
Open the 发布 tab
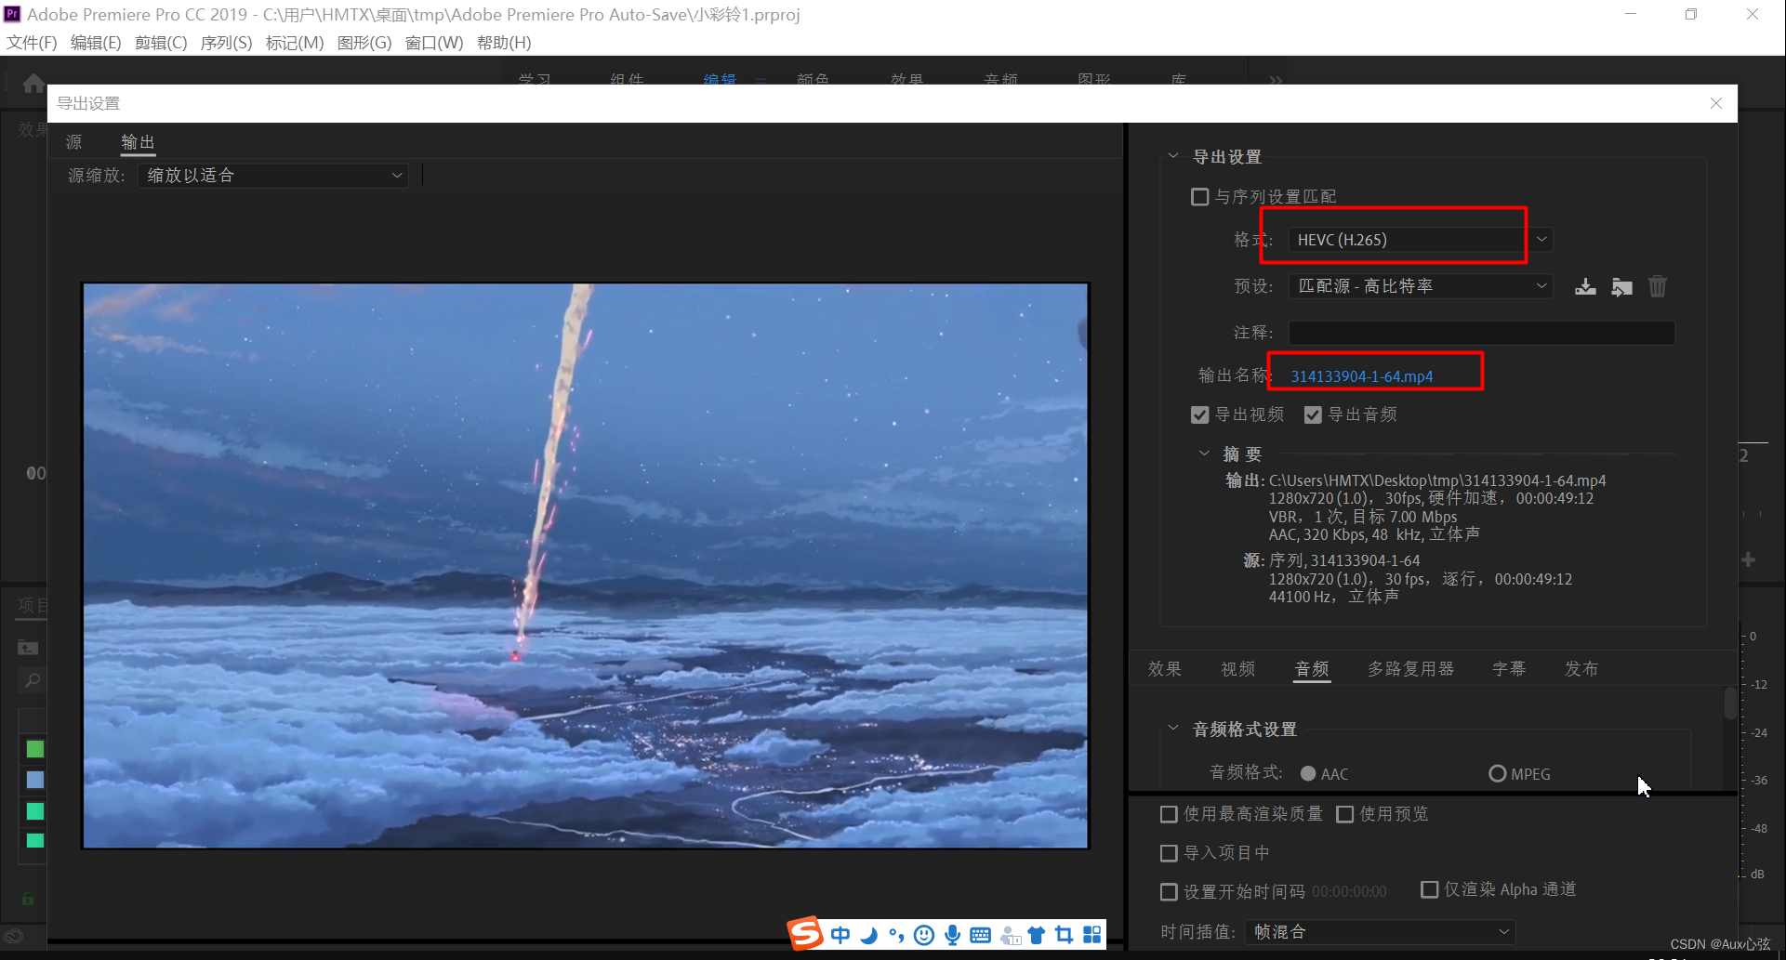pos(1581,669)
